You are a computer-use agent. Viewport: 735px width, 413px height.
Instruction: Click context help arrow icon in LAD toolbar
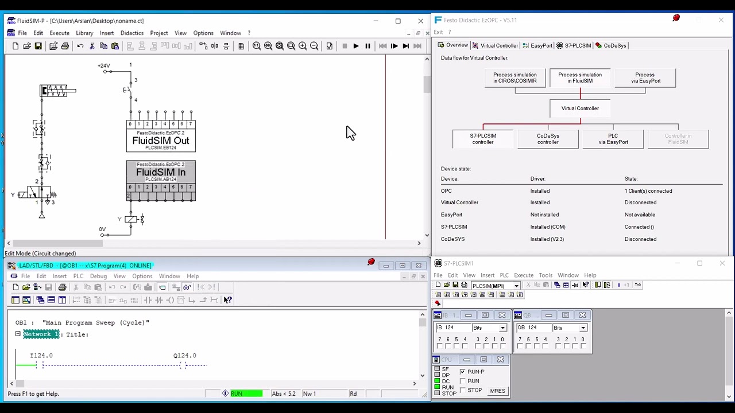tap(228, 299)
